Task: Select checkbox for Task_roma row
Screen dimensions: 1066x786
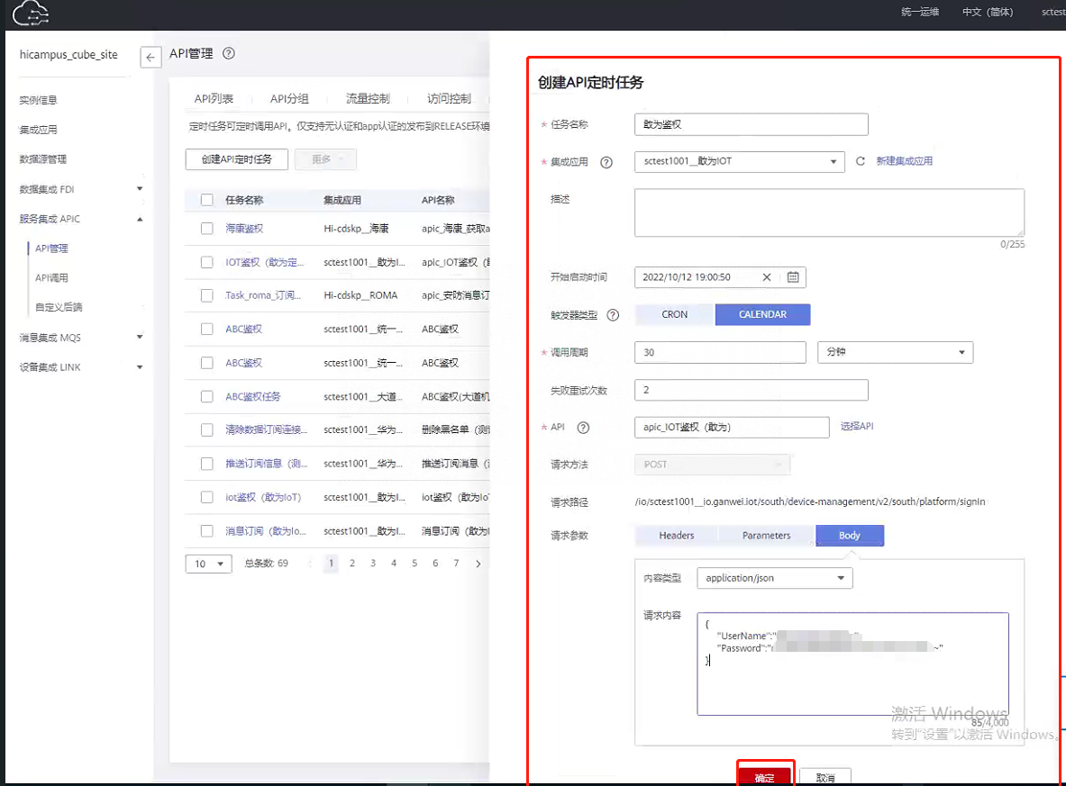Action: pyautogui.click(x=207, y=295)
